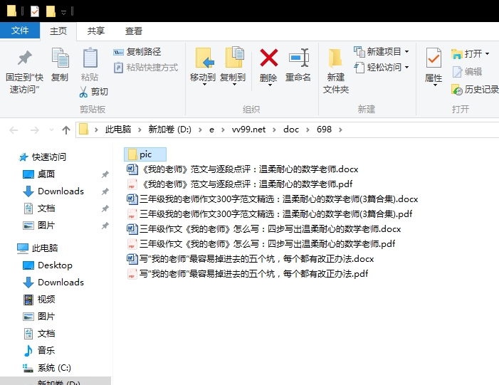Click 698 breadcrumb segment
Image resolution: width=499 pixels, height=385 pixels.
click(x=324, y=130)
